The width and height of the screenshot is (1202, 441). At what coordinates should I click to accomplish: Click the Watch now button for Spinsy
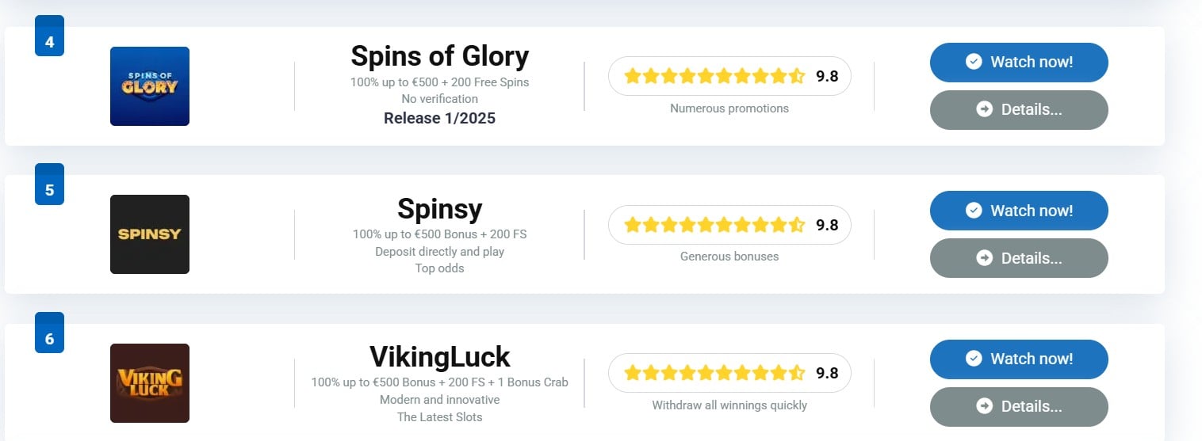click(1019, 211)
